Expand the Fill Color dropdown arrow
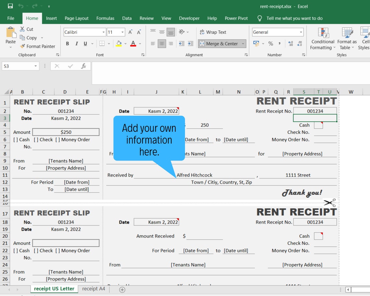 coord(125,43)
